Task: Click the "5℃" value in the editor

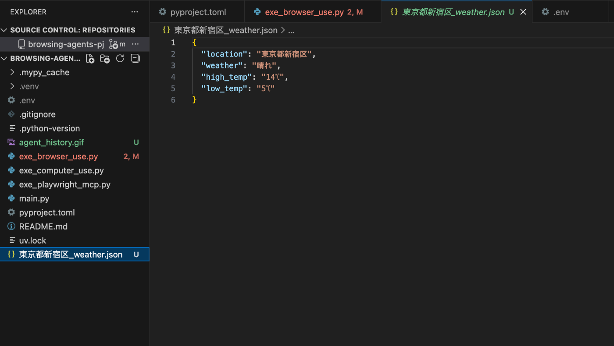Action: tap(266, 88)
